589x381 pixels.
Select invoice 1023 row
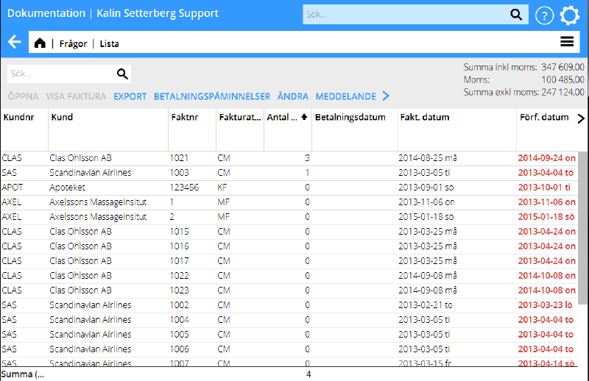[289, 290]
